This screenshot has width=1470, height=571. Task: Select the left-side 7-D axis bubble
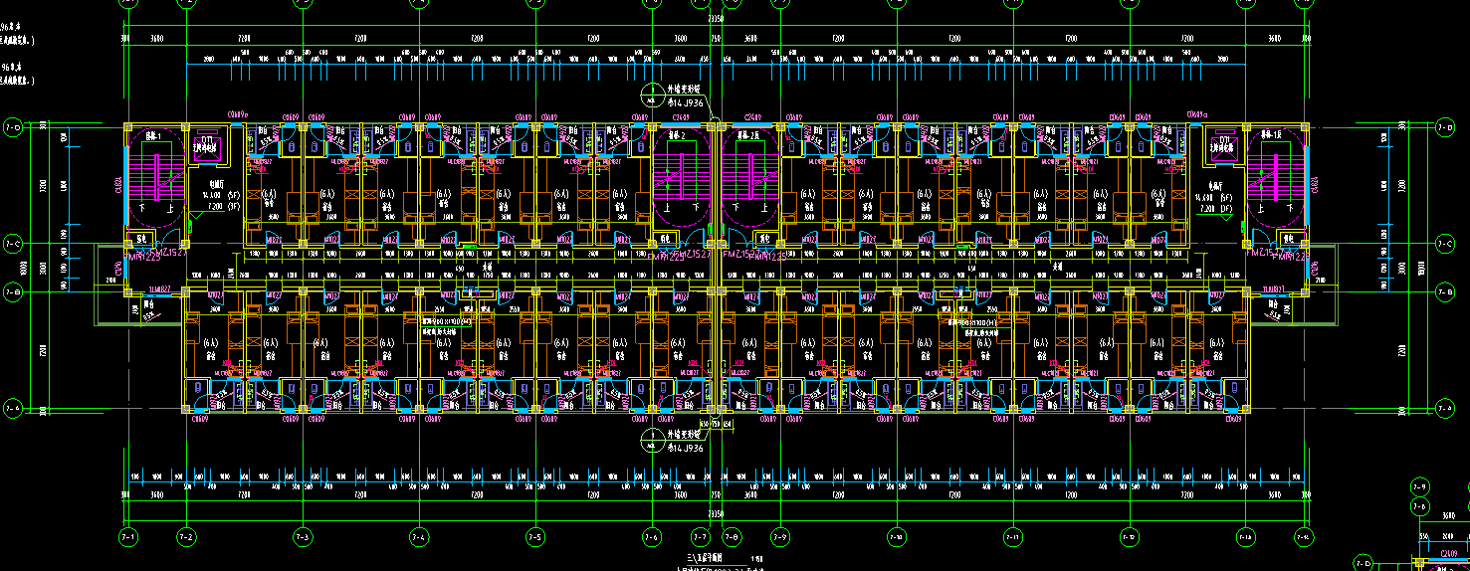click(13, 127)
